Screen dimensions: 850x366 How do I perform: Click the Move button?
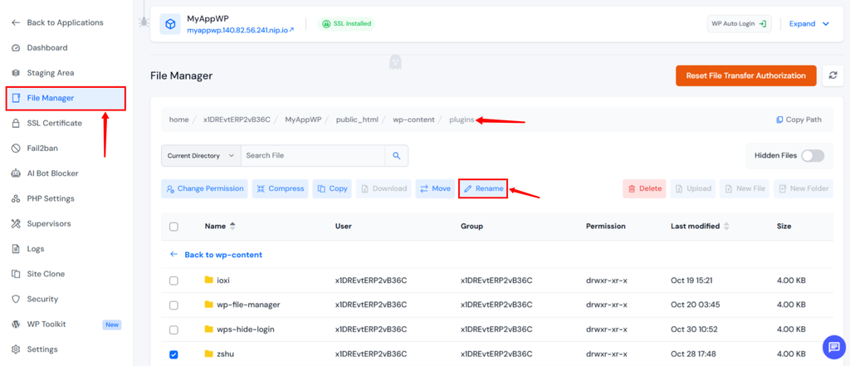435,188
